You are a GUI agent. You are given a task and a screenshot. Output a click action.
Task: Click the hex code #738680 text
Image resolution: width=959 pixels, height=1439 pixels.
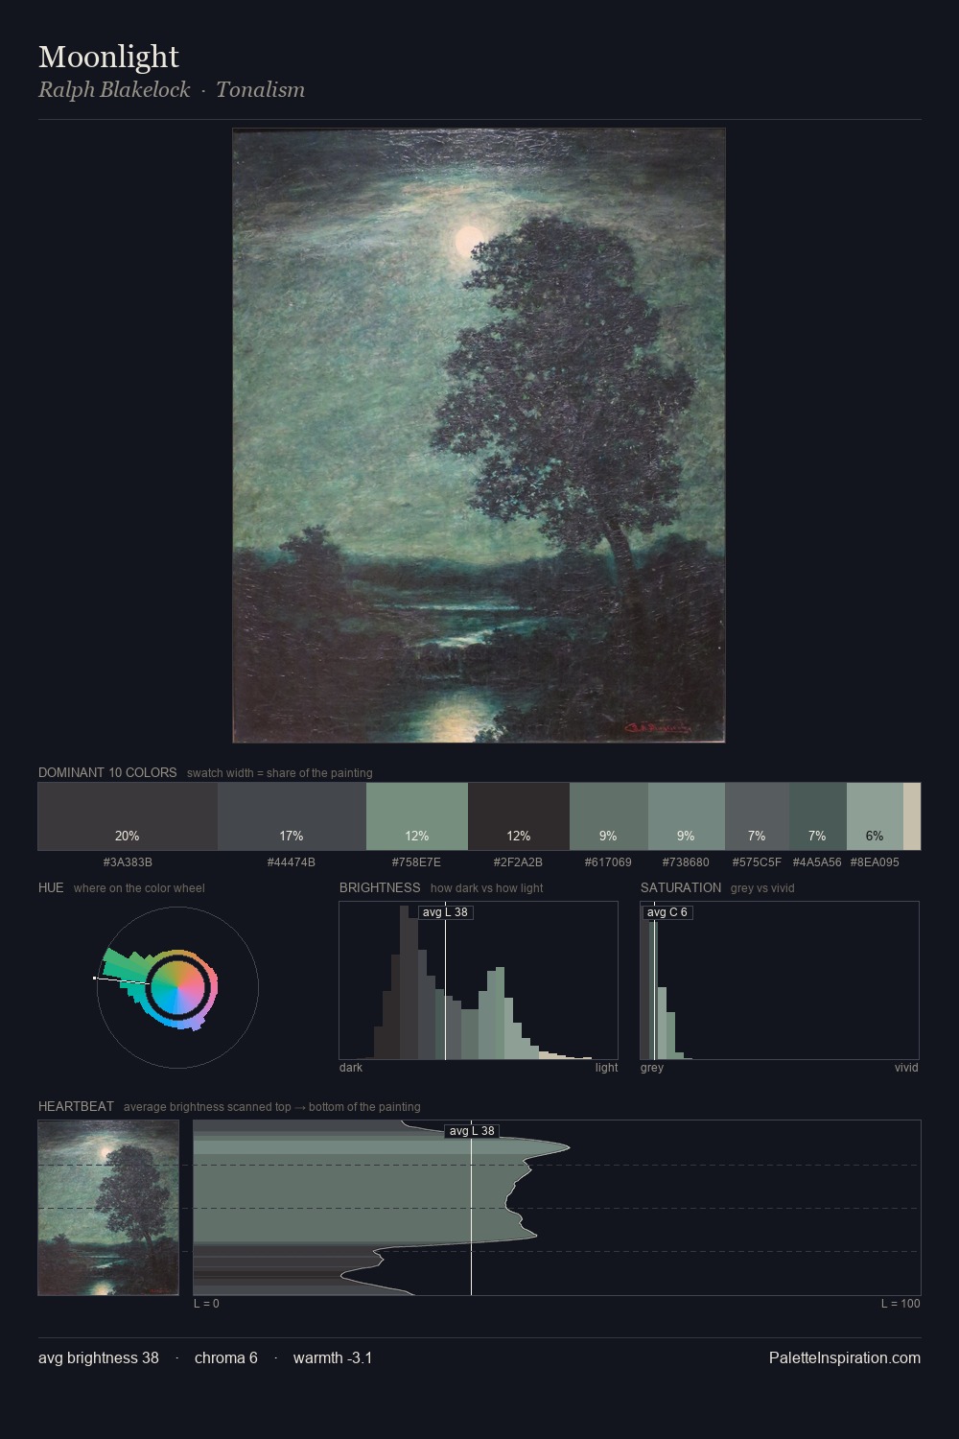point(687,862)
